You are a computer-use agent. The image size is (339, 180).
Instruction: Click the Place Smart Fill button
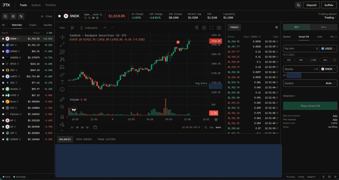(x=310, y=106)
